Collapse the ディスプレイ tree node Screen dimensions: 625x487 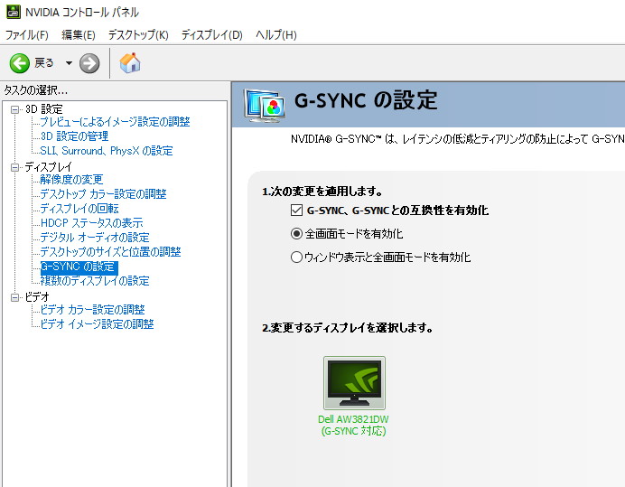pos(14,167)
